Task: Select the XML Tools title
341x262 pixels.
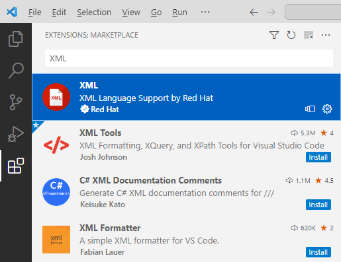Action: click(100, 133)
